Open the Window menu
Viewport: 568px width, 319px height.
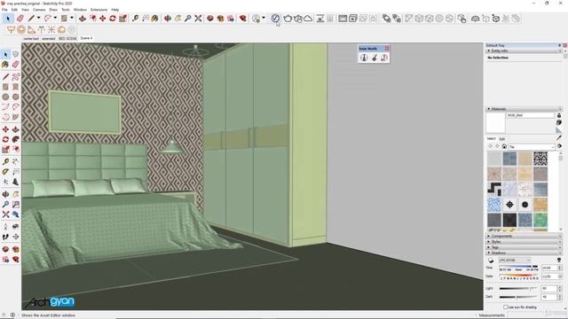pos(80,10)
